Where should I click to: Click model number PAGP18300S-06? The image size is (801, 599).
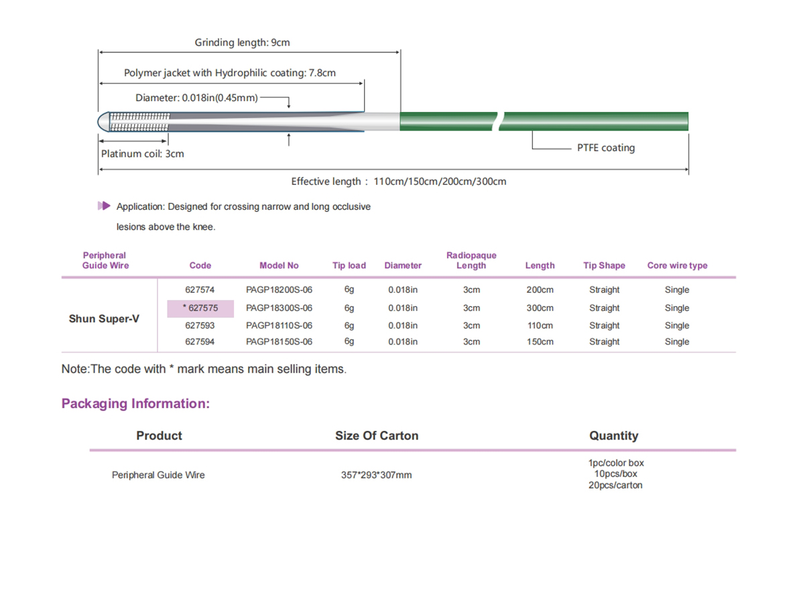click(x=279, y=308)
